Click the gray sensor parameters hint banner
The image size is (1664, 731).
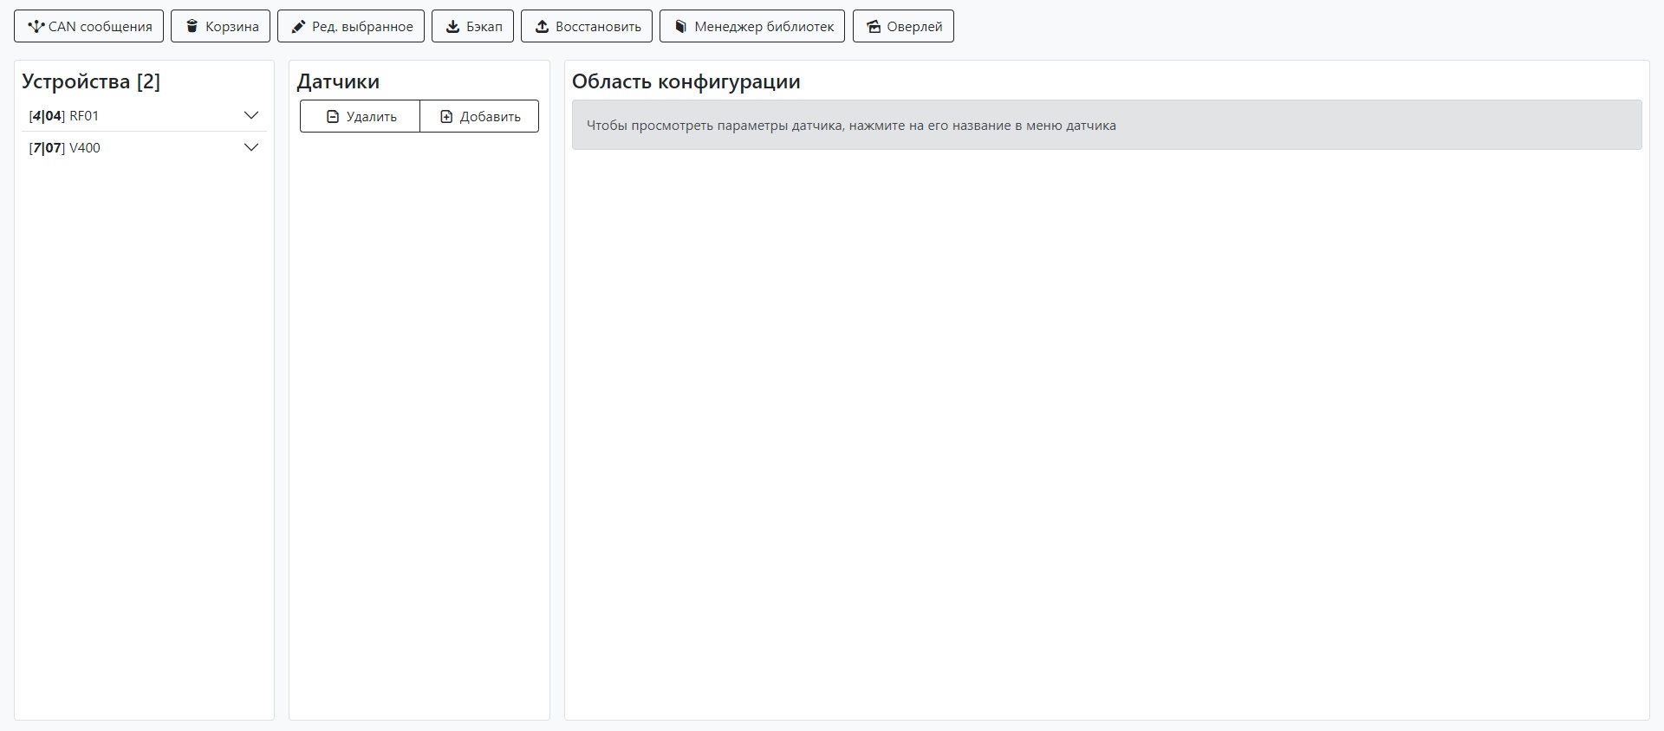(1106, 126)
